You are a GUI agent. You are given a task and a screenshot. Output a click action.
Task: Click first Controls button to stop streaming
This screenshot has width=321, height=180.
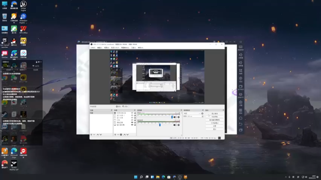click(215, 114)
